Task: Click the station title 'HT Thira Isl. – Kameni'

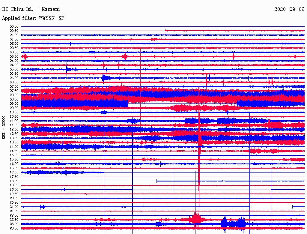Action: point(31,9)
